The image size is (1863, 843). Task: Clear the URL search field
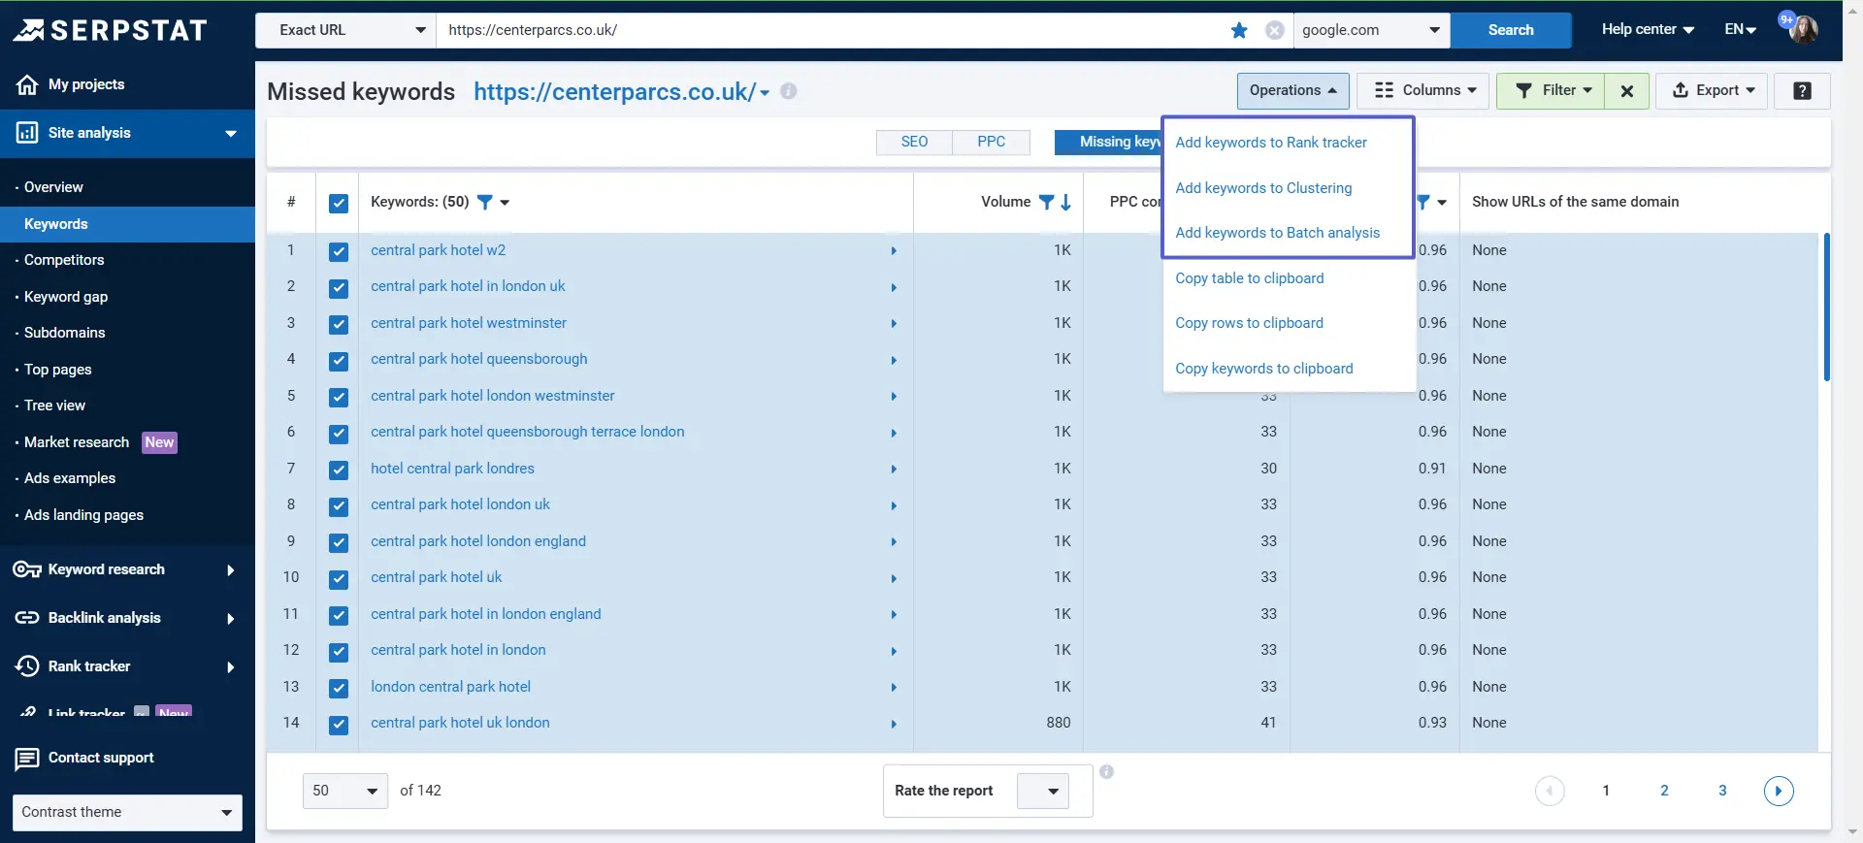1275,30
